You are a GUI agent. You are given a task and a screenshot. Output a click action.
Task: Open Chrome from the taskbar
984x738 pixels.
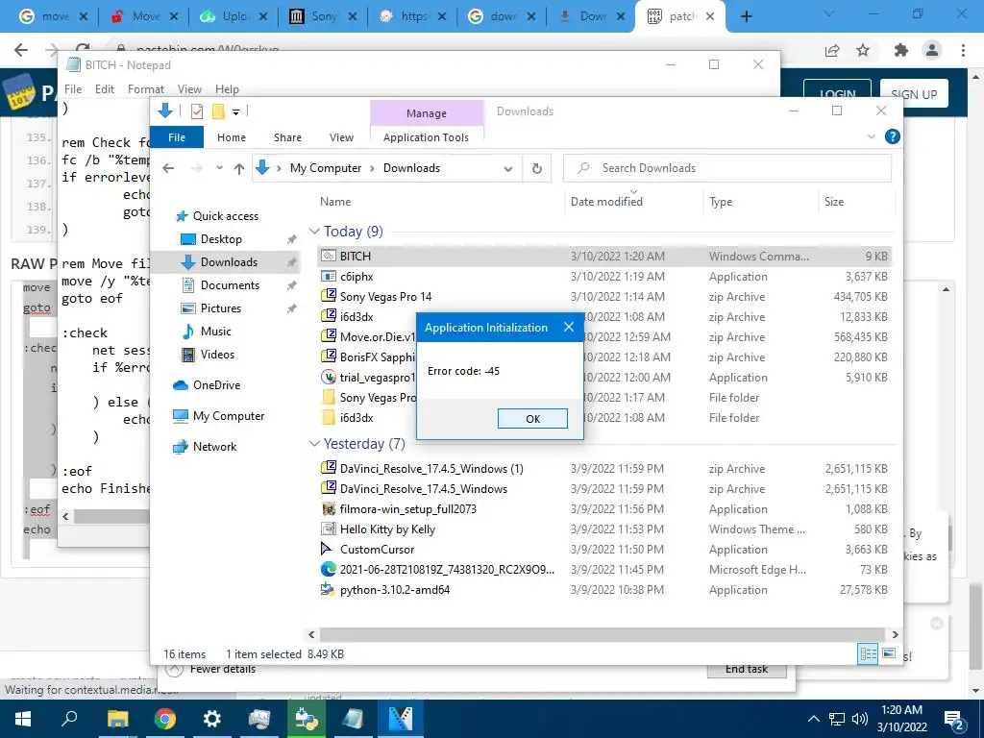(x=164, y=719)
